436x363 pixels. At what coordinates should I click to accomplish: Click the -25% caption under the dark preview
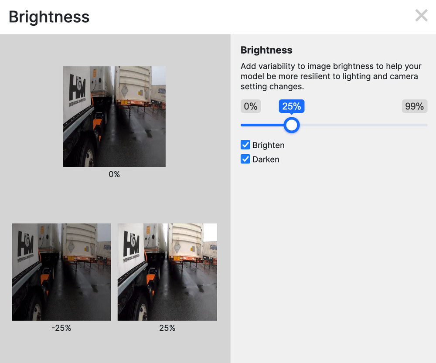point(61,328)
